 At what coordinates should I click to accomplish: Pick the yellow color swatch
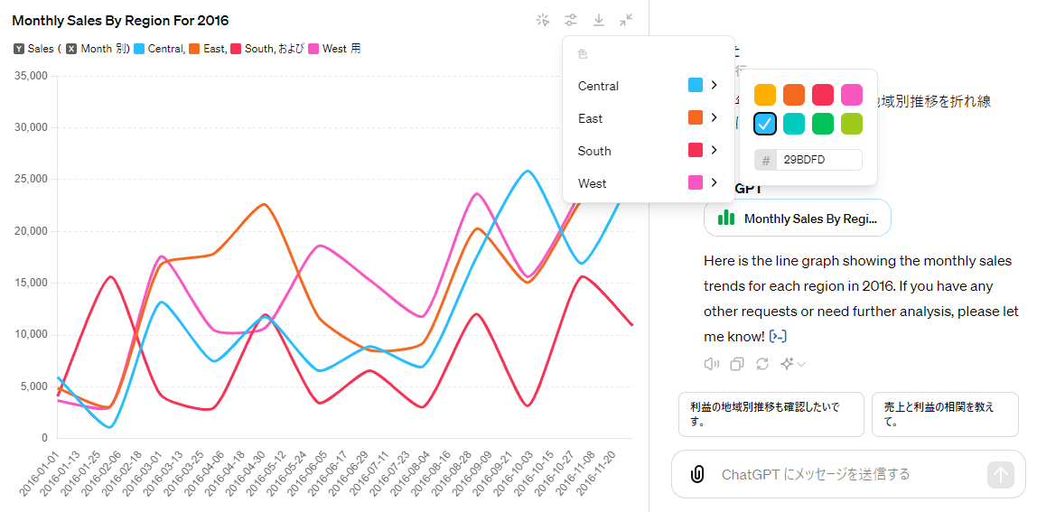click(765, 95)
